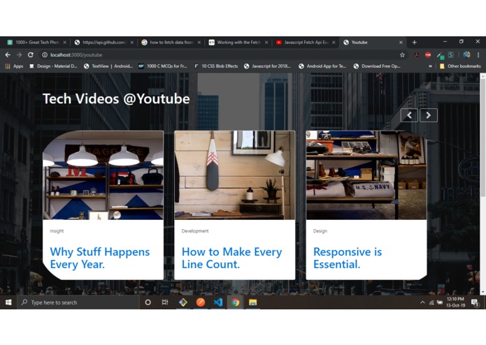486x345 pixels.
Task: Bookmark this page with the star icon
Action: 402,54
